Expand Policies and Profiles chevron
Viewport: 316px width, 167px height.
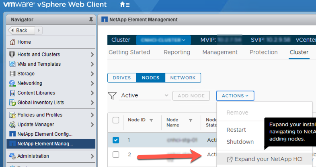point(92,115)
